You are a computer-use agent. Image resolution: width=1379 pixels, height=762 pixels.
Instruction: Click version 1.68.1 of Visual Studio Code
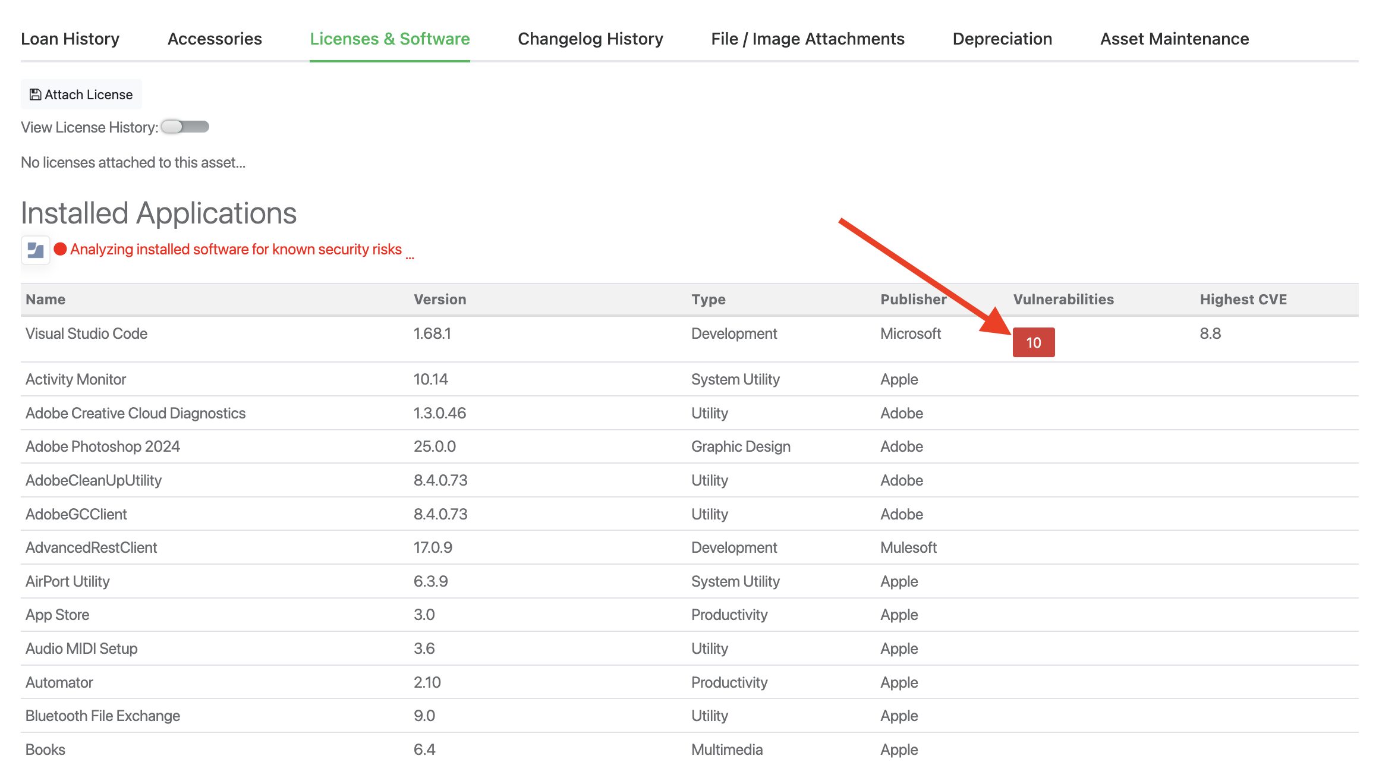pos(433,333)
